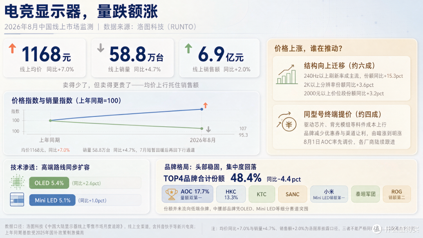
Task: Click the 48.4% TOP4 share figure
Action: point(246,178)
